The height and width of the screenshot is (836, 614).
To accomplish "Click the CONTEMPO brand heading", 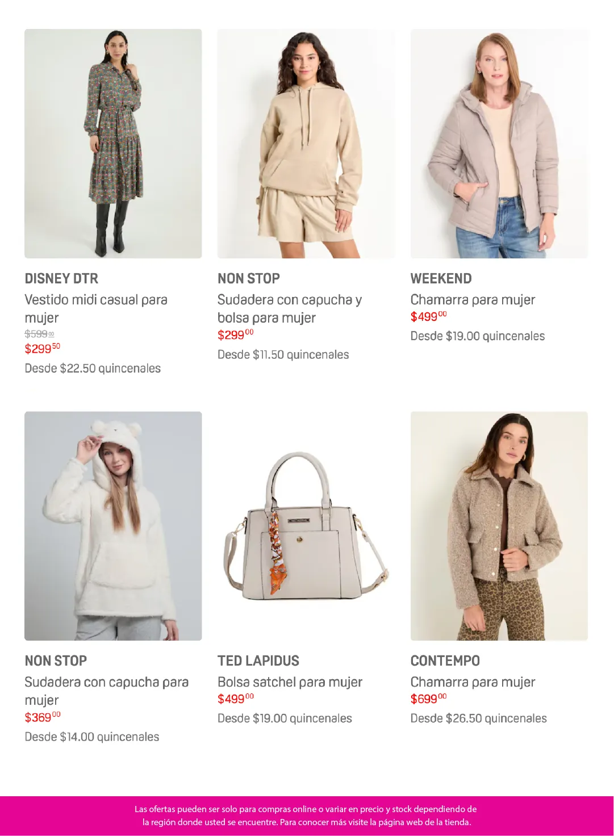I will (445, 661).
